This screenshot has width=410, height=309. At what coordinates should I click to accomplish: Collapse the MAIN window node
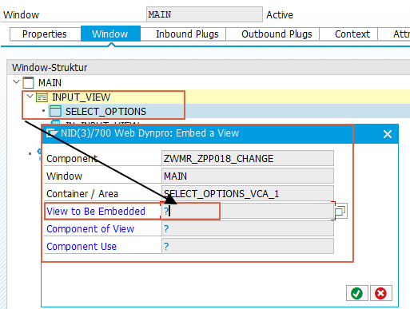(17, 82)
